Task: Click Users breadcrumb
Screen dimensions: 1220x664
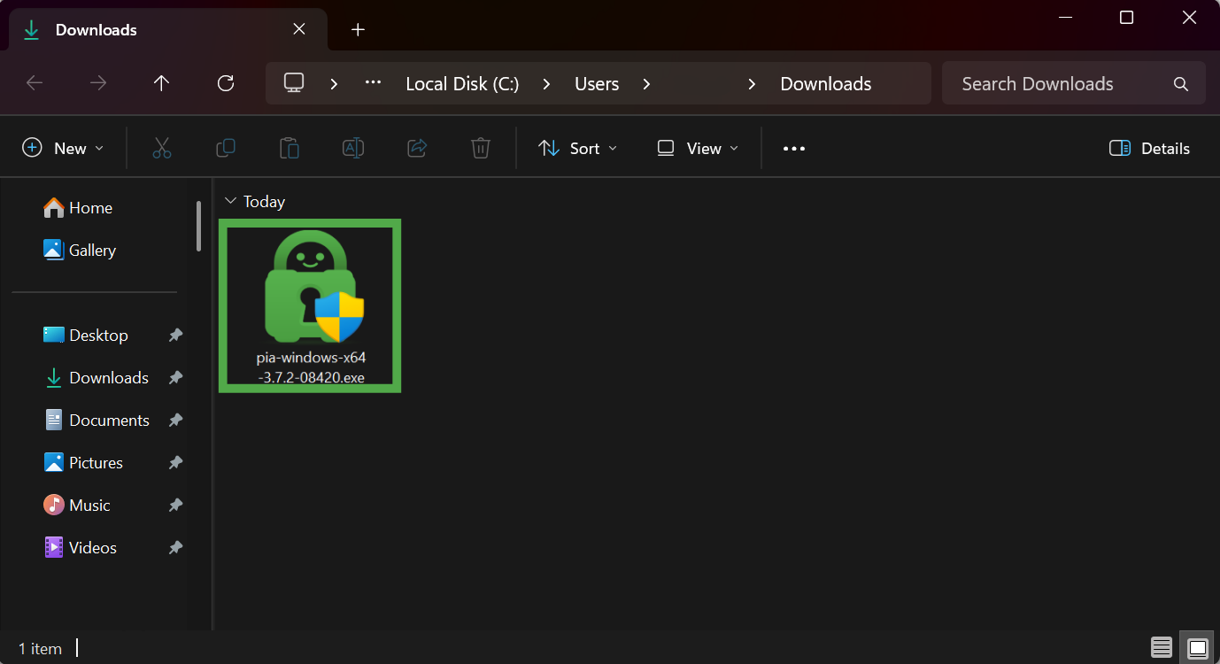Action: tap(597, 84)
